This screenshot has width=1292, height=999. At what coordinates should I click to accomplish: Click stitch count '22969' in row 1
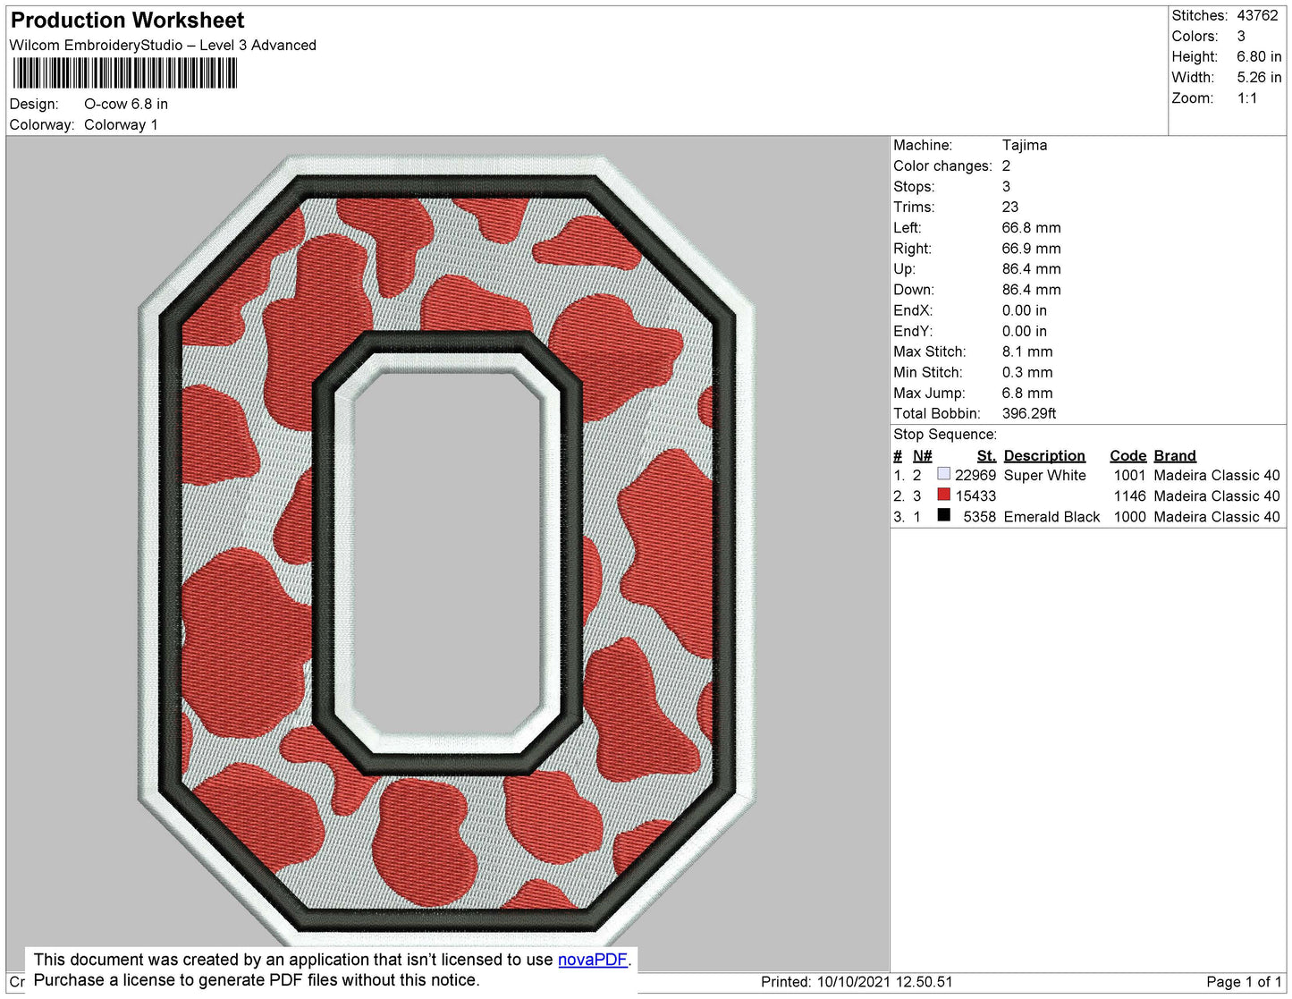975,475
